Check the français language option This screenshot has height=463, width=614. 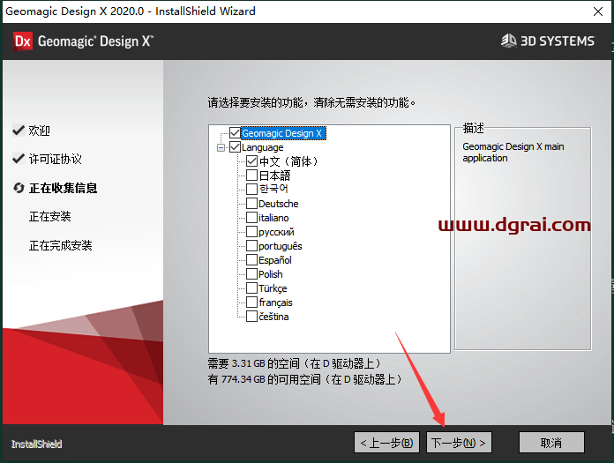point(251,302)
